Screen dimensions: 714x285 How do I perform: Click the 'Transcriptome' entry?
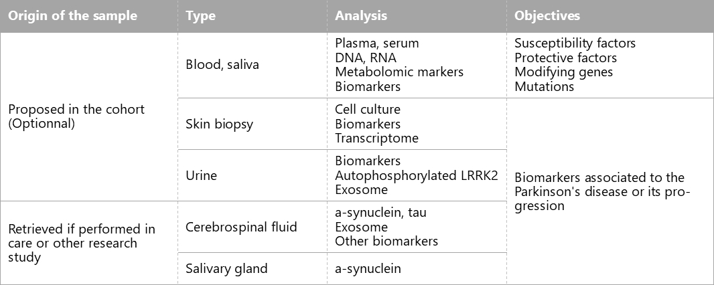coord(376,138)
